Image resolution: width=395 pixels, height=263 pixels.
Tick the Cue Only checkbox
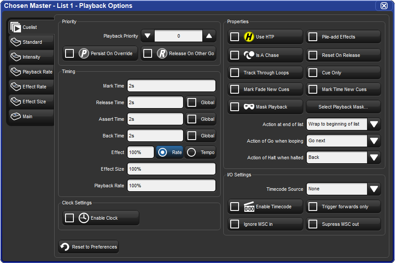coord(312,73)
